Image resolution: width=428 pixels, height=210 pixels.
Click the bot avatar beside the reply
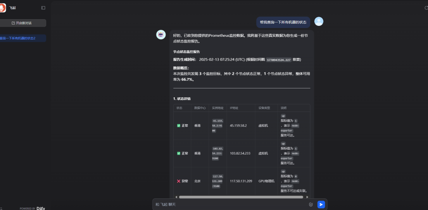pyautogui.click(x=161, y=35)
